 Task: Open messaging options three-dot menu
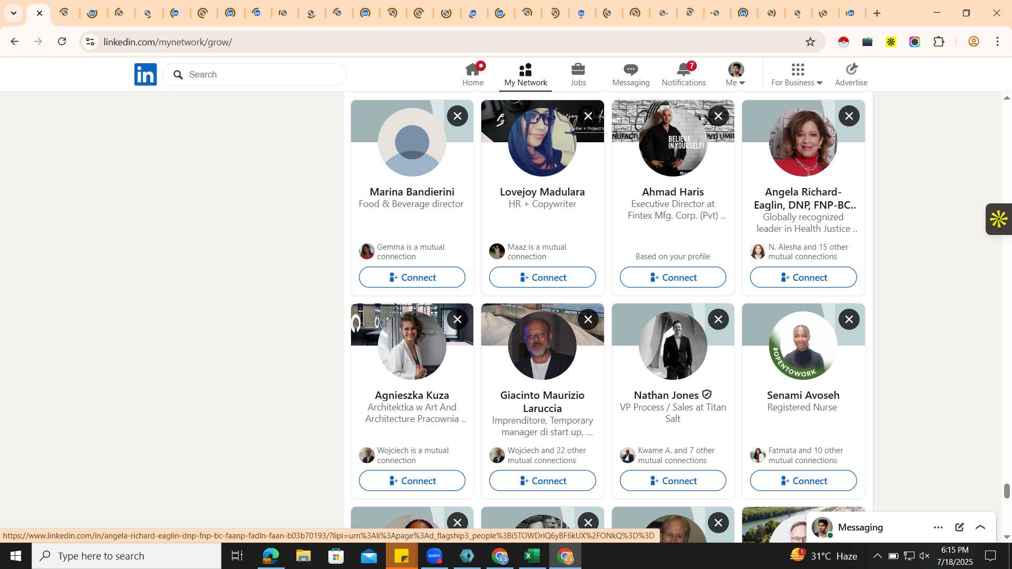pos(938,527)
